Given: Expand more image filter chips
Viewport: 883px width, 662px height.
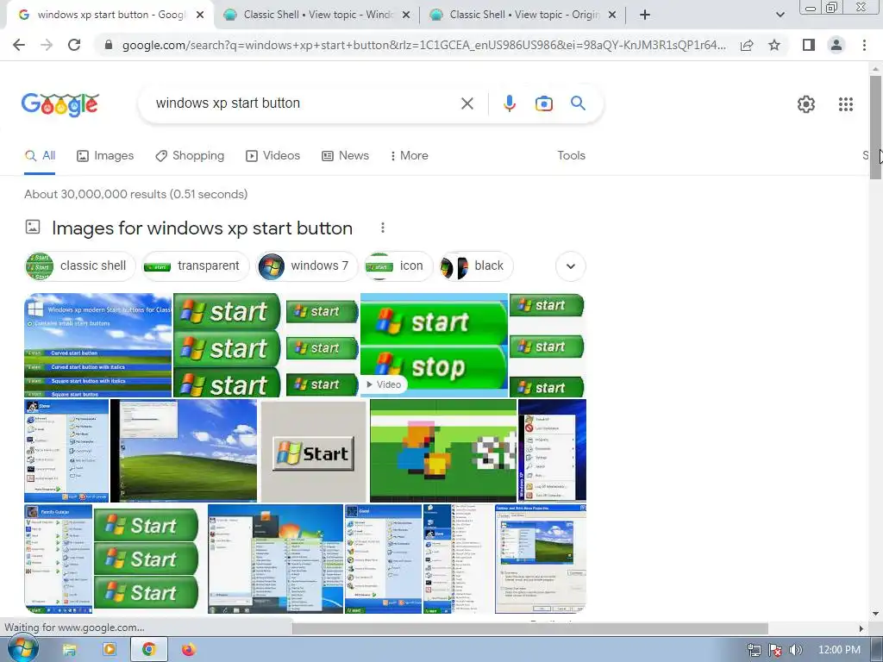Looking at the screenshot, I should tap(571, 266).
